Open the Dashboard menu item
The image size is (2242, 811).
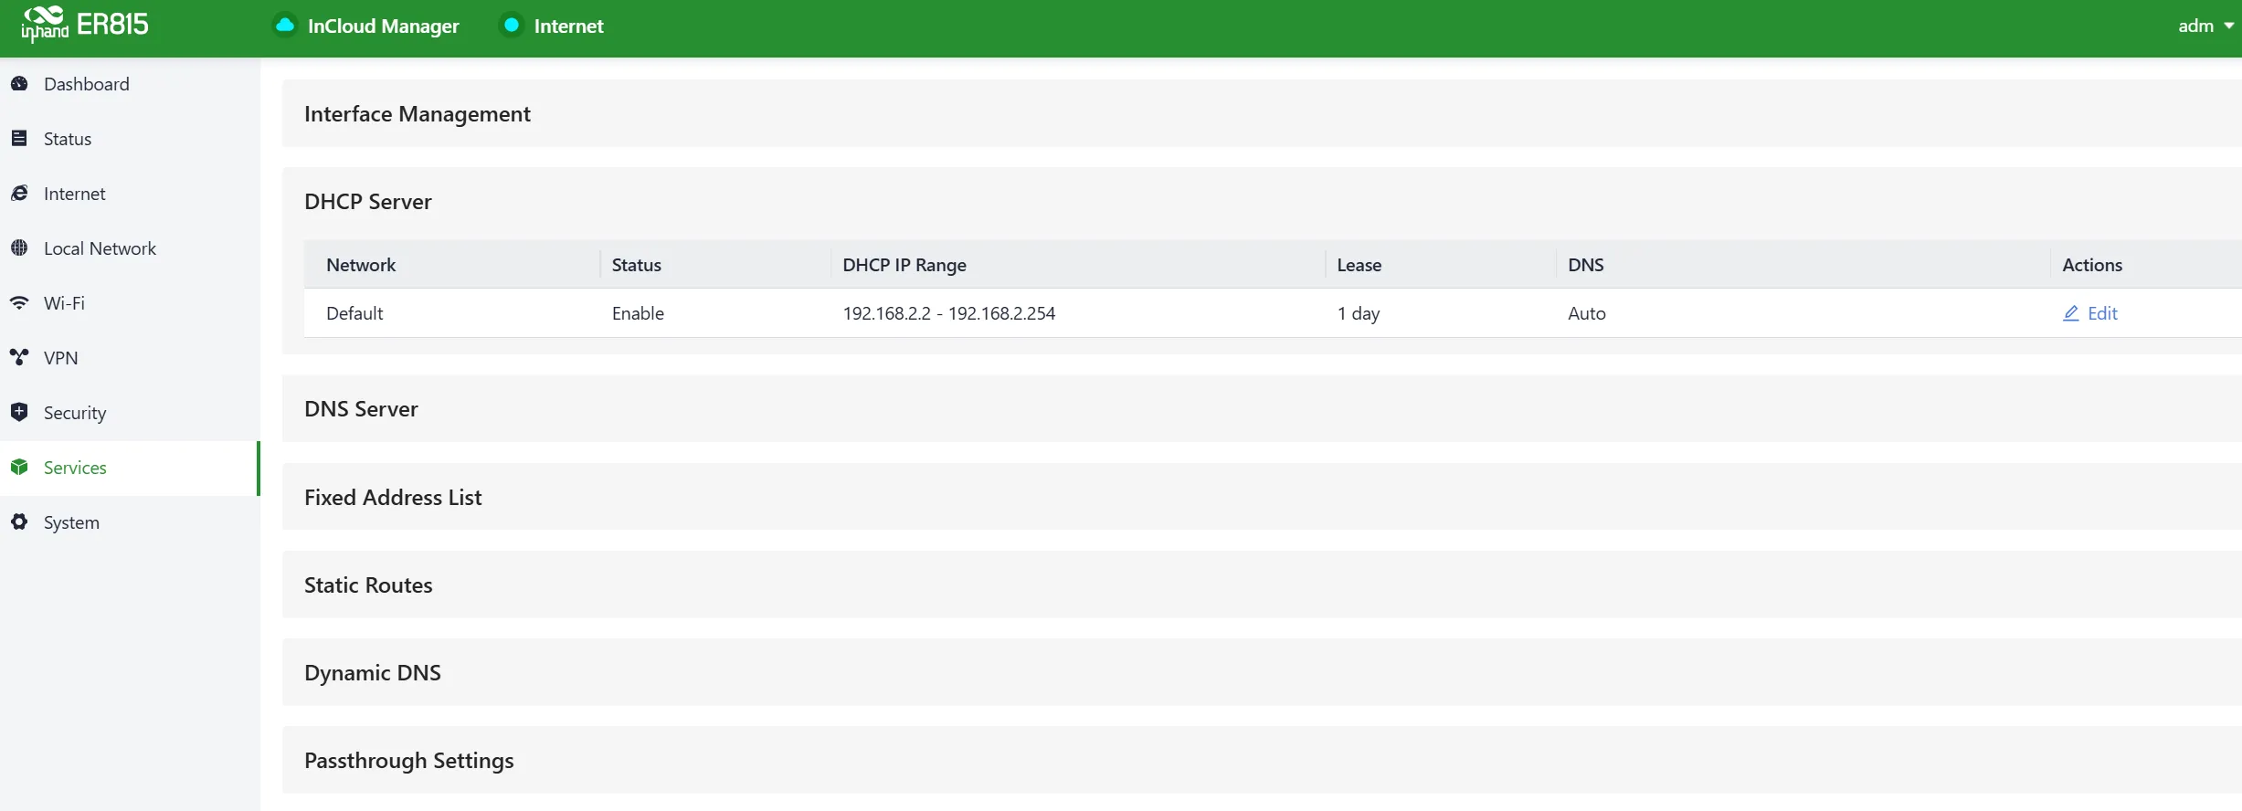(130, 84)
